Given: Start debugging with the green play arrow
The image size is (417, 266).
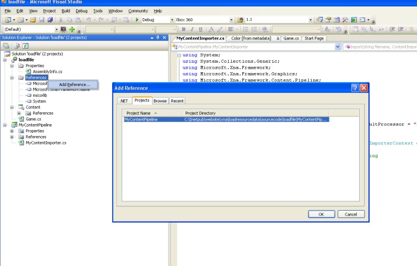Looking at the screenshot, I should click(137, 20).
